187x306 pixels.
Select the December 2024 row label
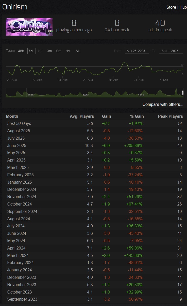click(x=22, y=189)
